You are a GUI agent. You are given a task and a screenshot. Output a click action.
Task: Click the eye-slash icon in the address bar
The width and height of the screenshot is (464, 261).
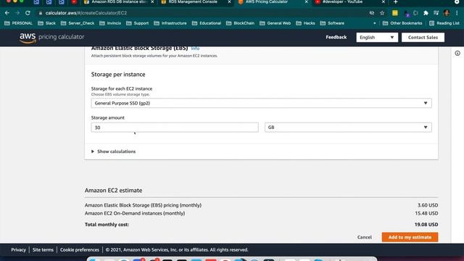point(372,13)
